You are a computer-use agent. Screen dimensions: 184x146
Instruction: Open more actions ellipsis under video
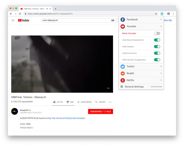coord(110,102)
